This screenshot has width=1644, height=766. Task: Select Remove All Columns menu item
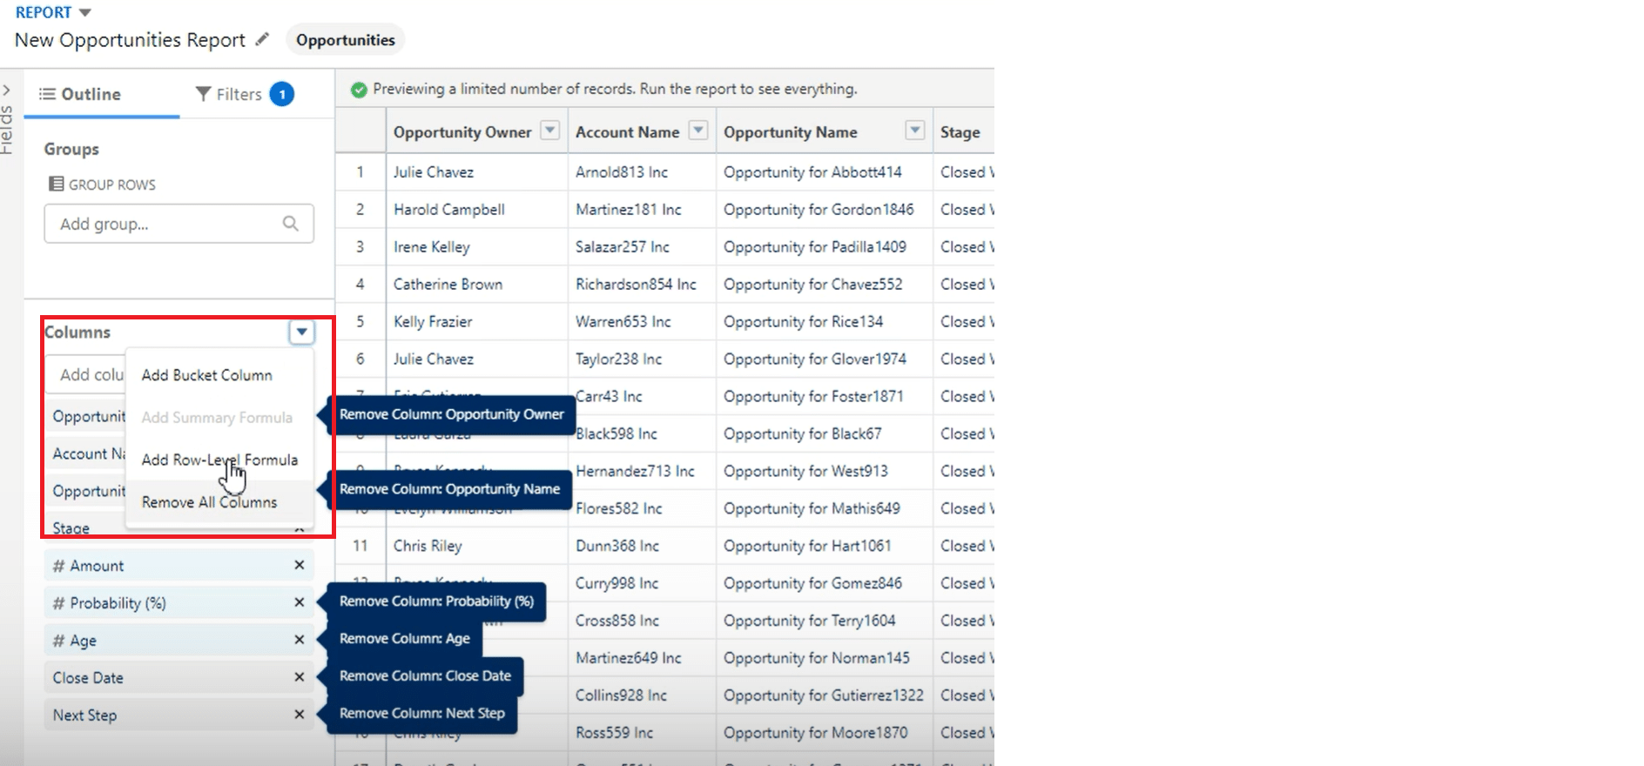(x=209, y=502)
